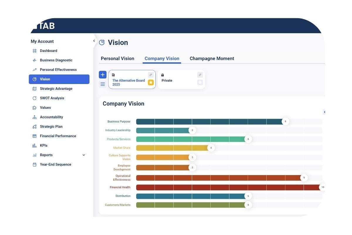
Task: Open Financial Performance page
Action: 58,136
